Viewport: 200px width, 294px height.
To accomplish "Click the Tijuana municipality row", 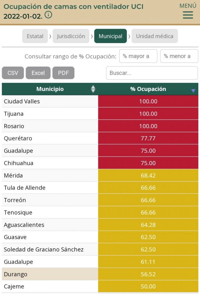I will [x=49, y=113].
